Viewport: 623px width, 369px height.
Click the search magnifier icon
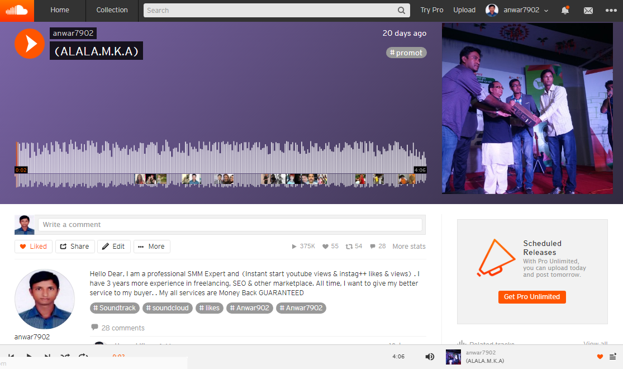[401, 10]
